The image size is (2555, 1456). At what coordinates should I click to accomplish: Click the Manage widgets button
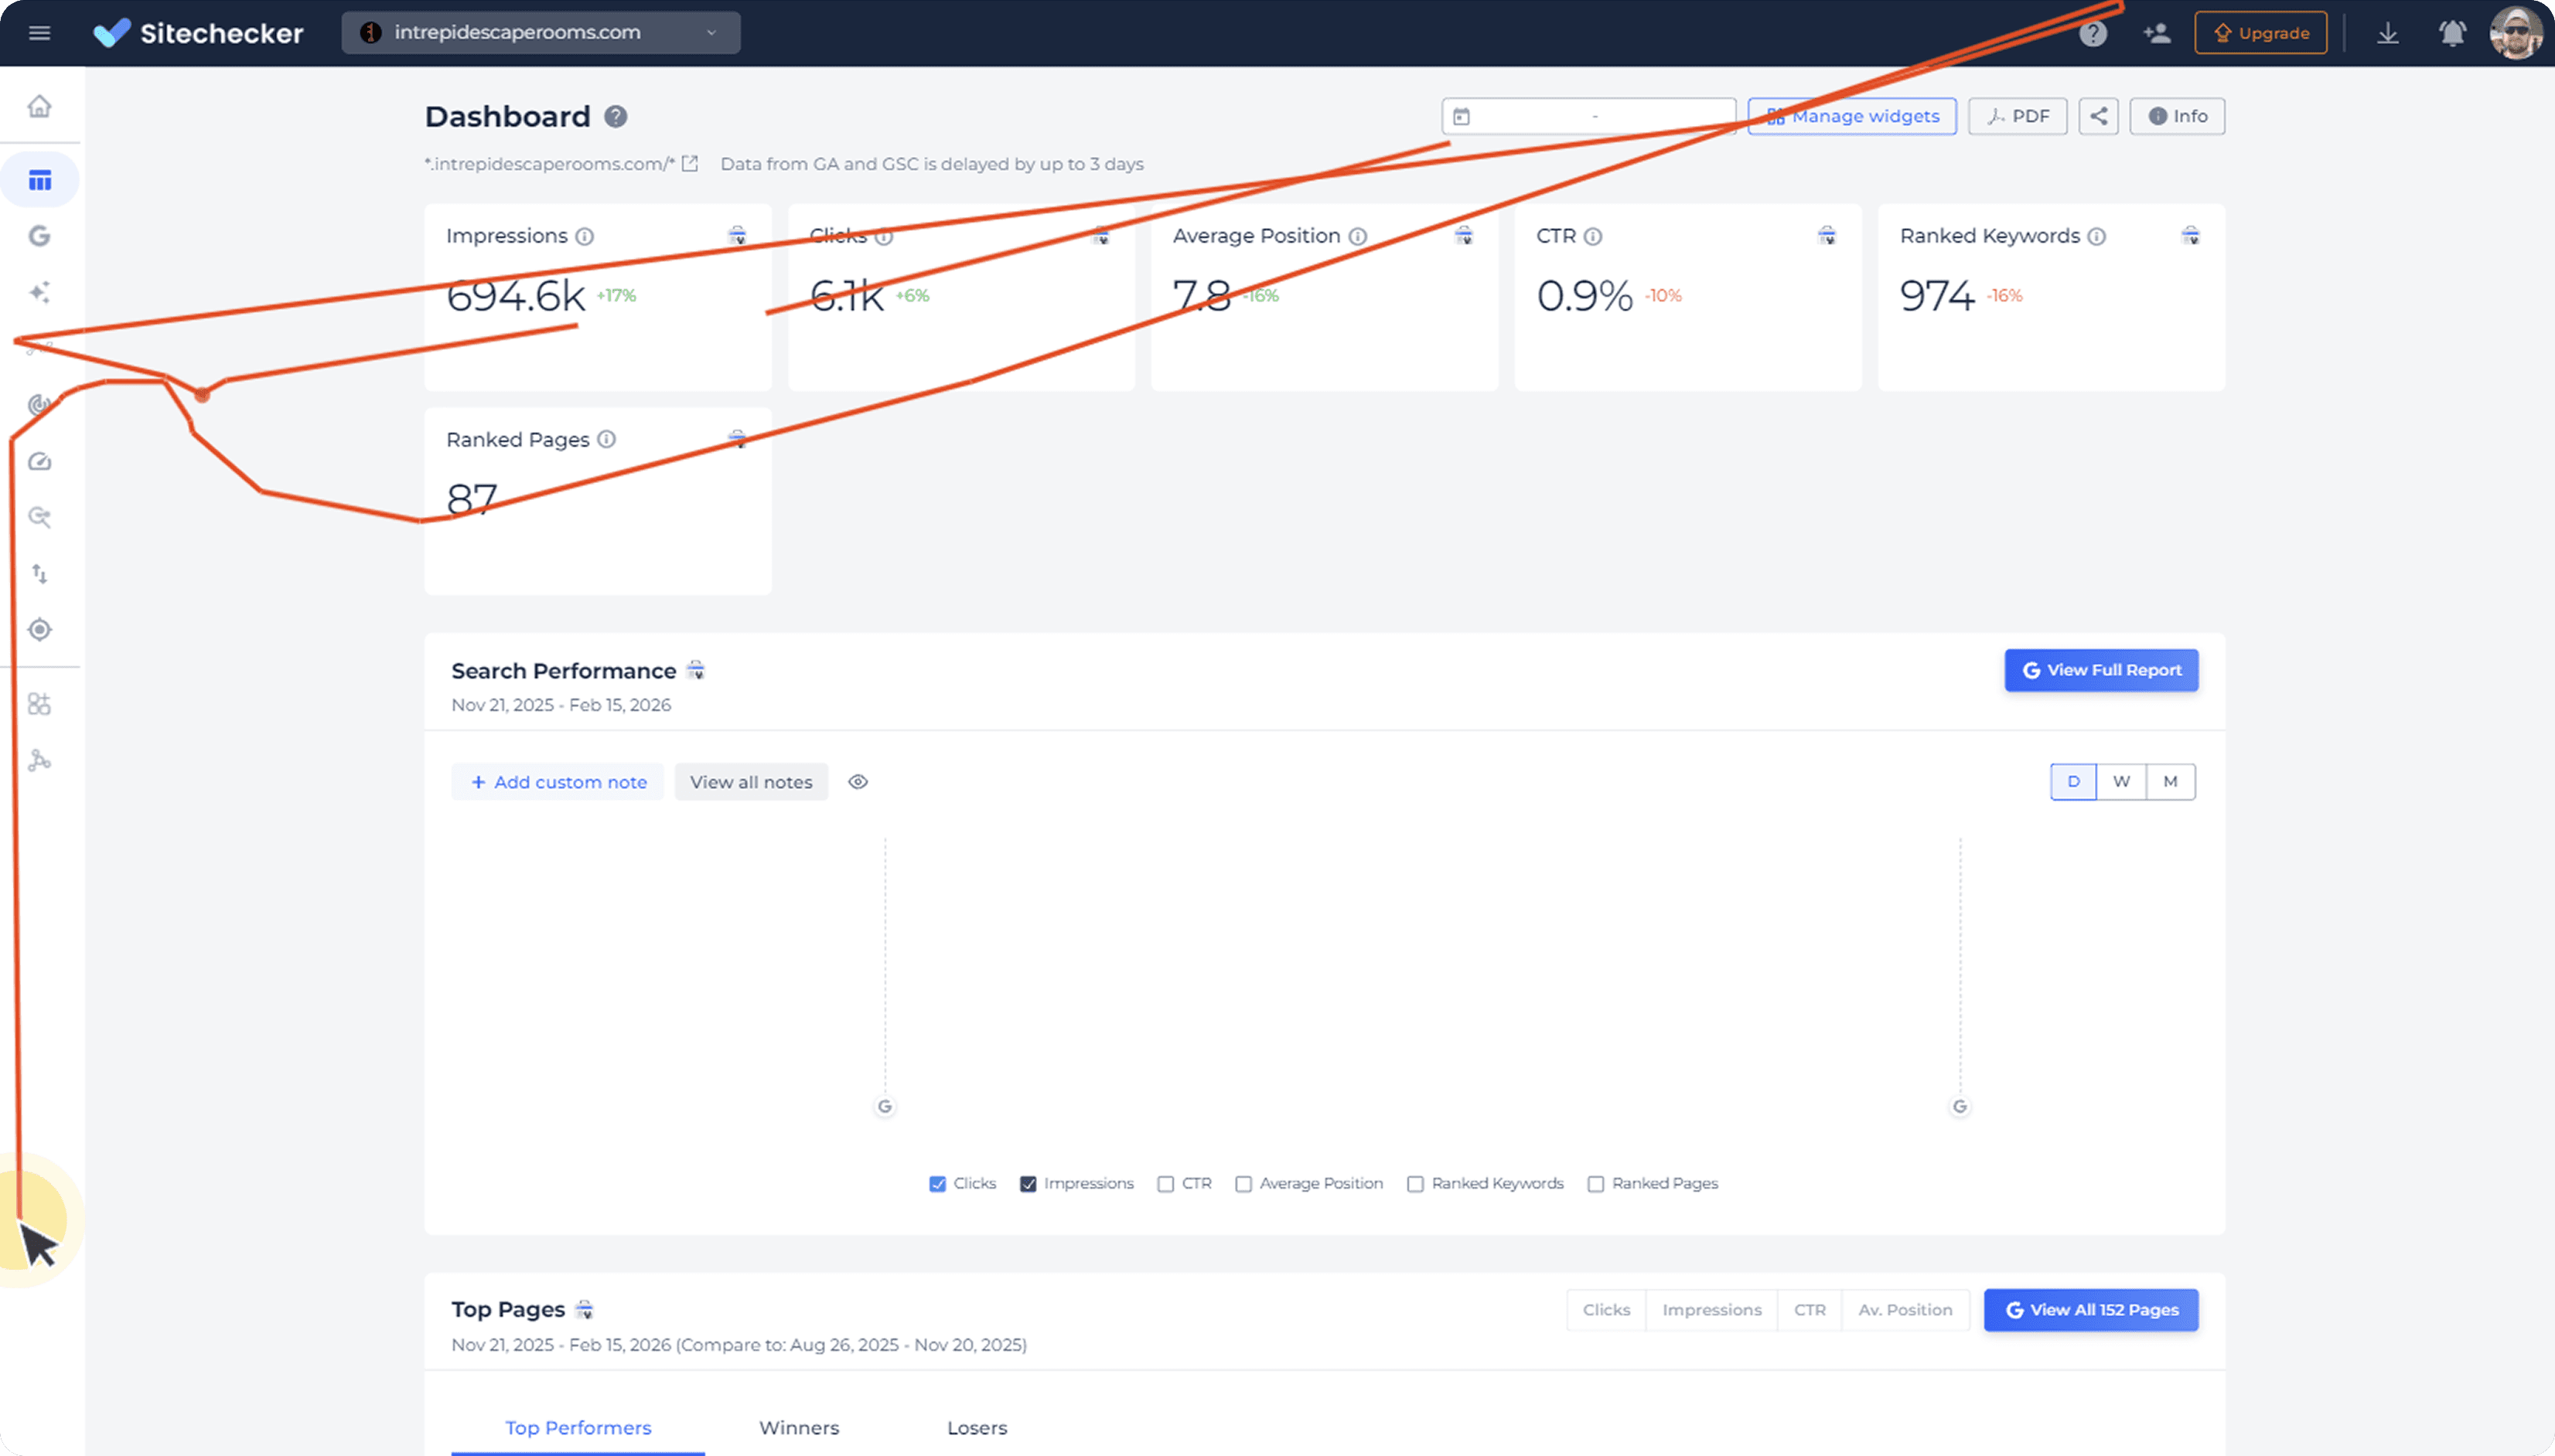[1852, 116]
